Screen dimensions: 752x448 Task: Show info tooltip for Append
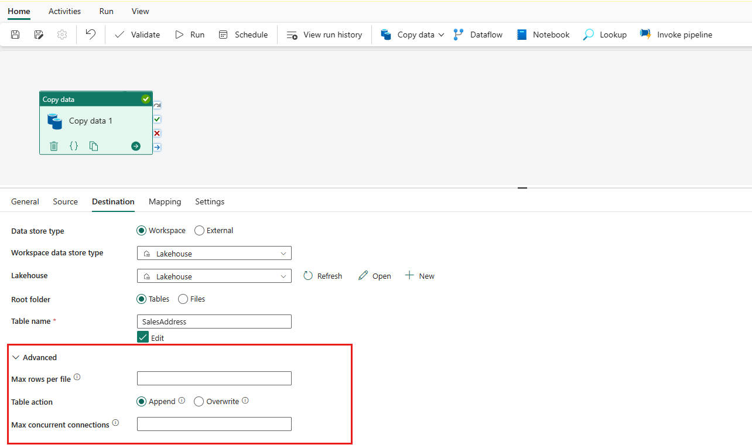(182, 401)
